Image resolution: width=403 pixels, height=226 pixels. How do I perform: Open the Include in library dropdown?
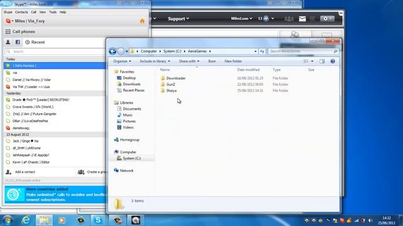coord(155,62)
